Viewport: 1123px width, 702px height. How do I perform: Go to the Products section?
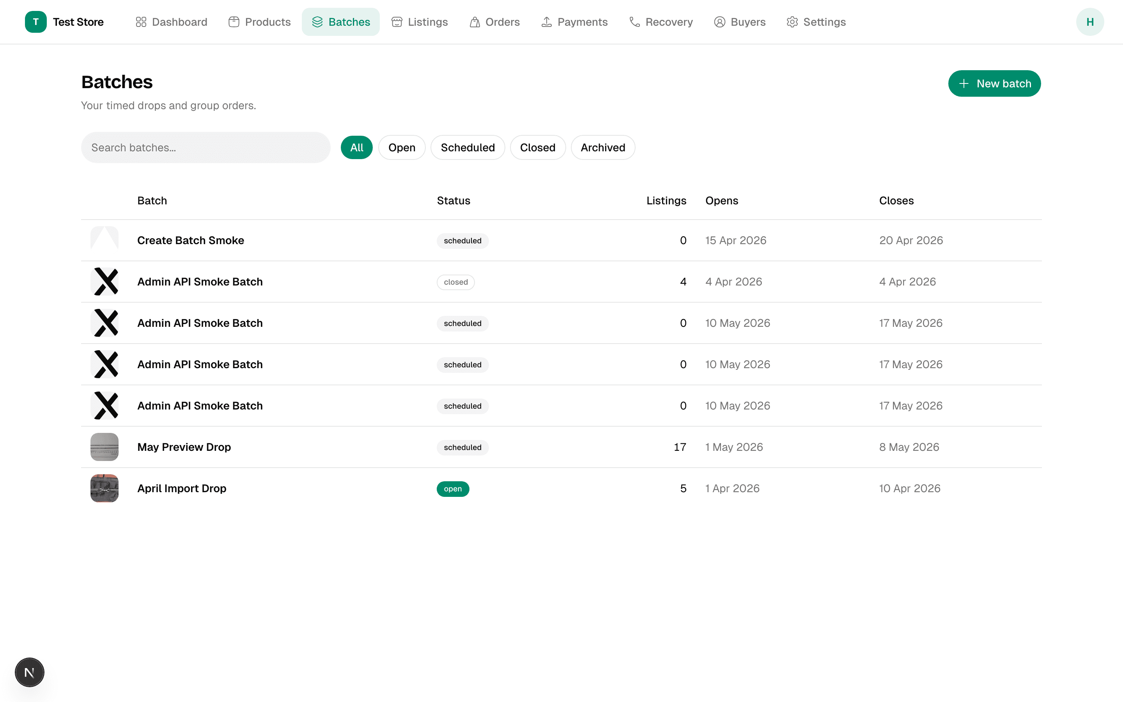tap(259, 22)
